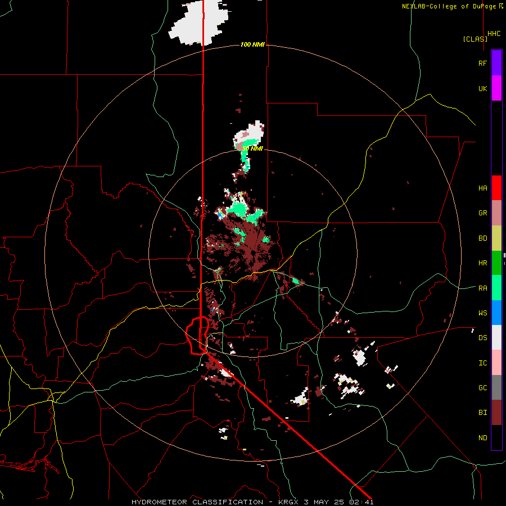Click the BI legend label
This screenshot has width=506, height=506.
482,413
